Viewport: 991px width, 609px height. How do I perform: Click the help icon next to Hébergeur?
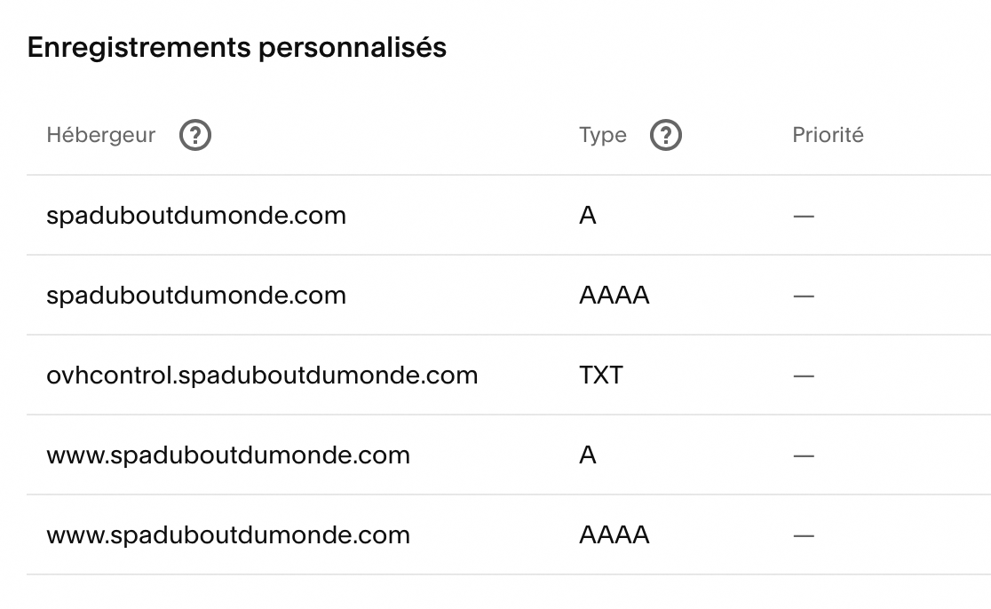coord(195,136)
